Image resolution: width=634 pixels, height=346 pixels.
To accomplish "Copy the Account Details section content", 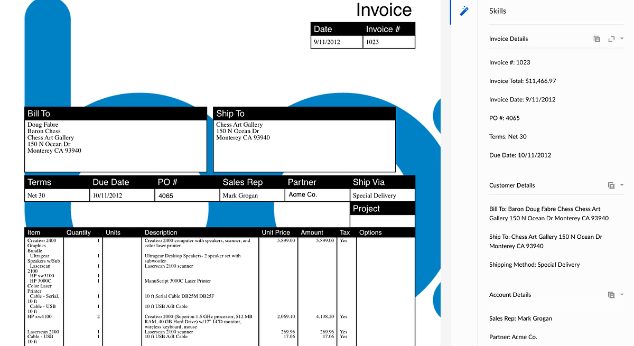I will click(x=611, y=295).
